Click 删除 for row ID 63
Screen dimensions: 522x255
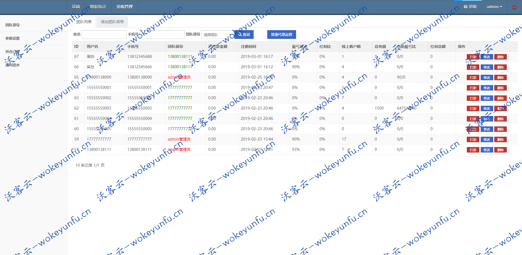(x=501, y=98)
